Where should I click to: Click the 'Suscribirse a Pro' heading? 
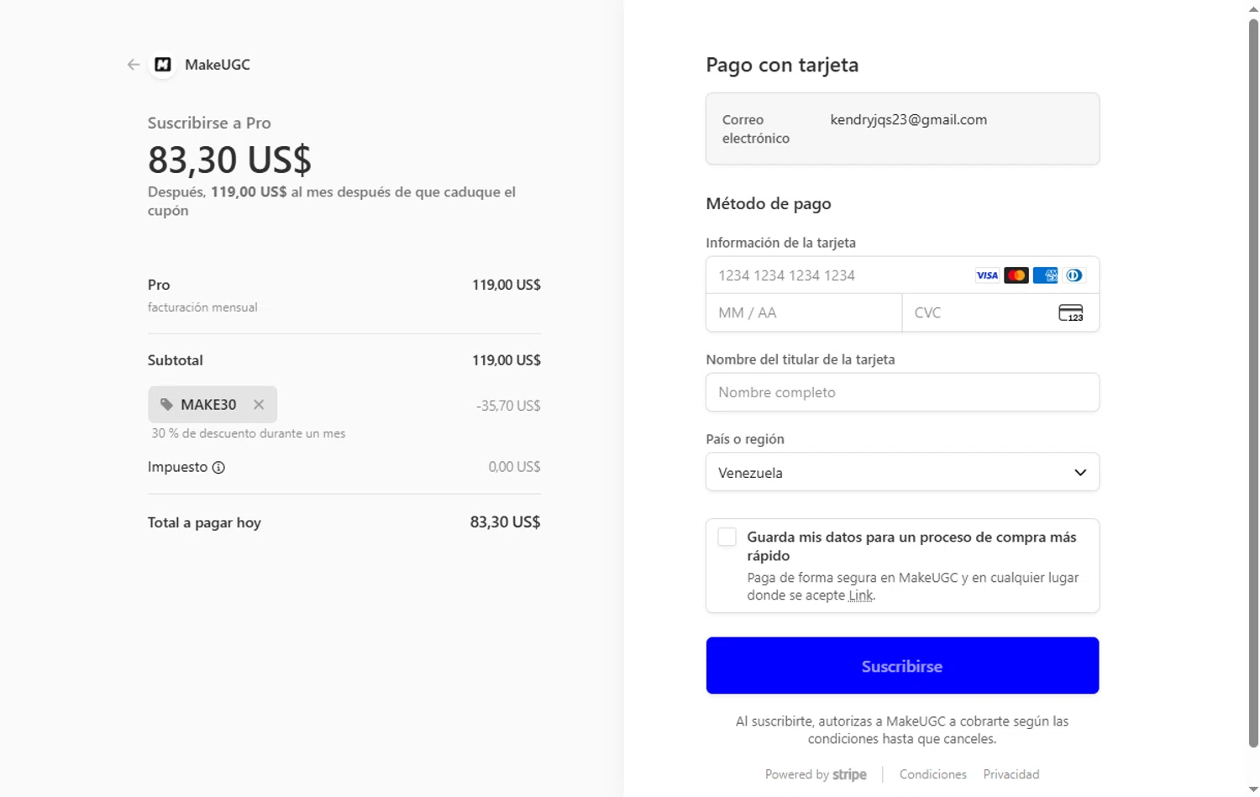(x=209, y=123)
